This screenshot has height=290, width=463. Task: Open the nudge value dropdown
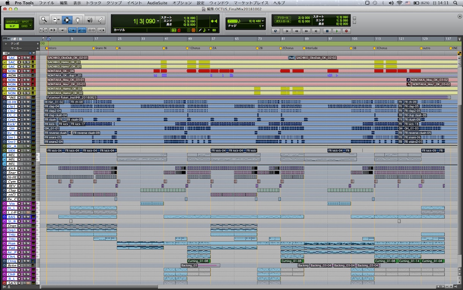click(263, 26)
